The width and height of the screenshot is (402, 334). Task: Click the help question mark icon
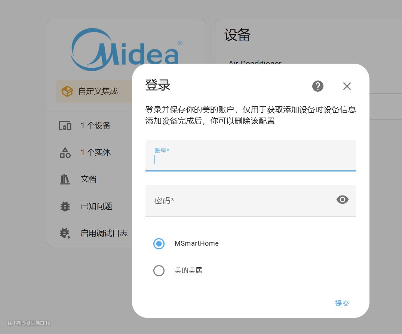tap(317, 86)
